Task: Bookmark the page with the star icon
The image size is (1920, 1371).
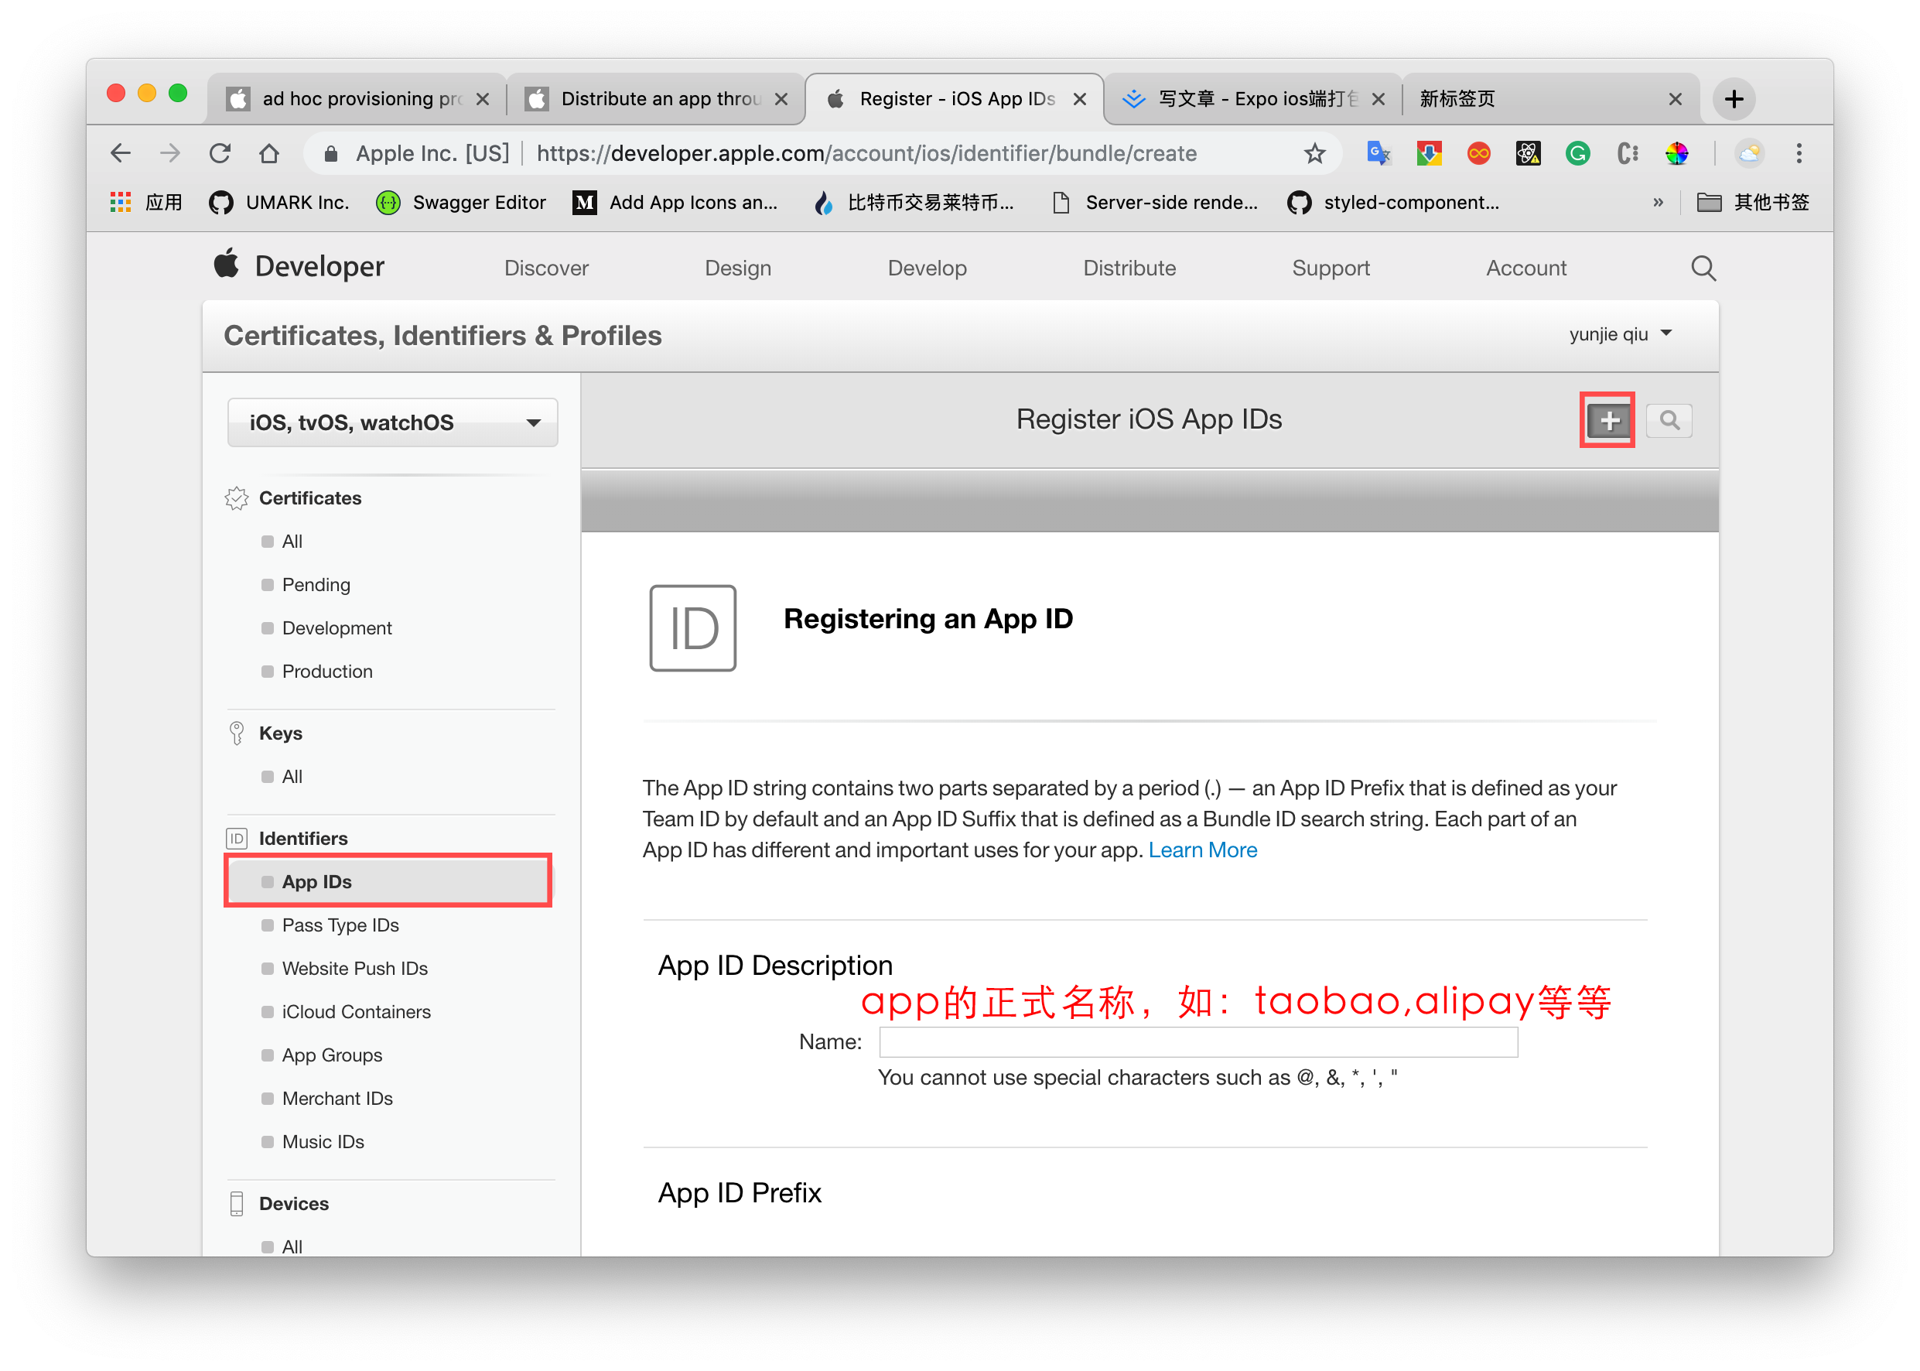Action: click(x=1314, y=154)
